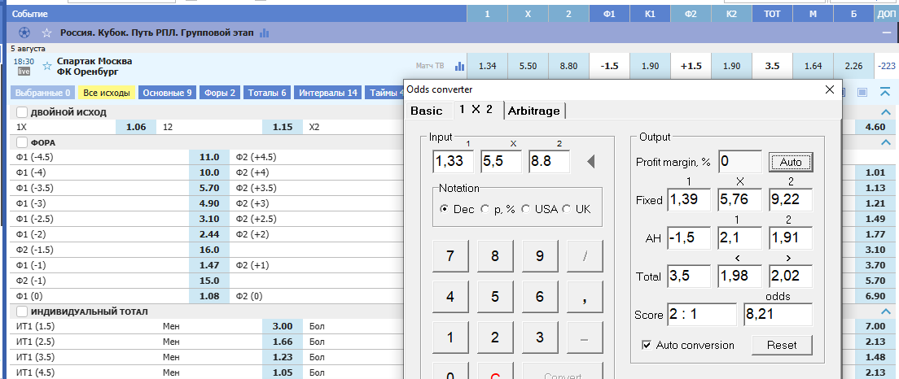This screenshot has height=379, width=899.
Task: Click keypad digit 9
Action: tap(540, 256)
